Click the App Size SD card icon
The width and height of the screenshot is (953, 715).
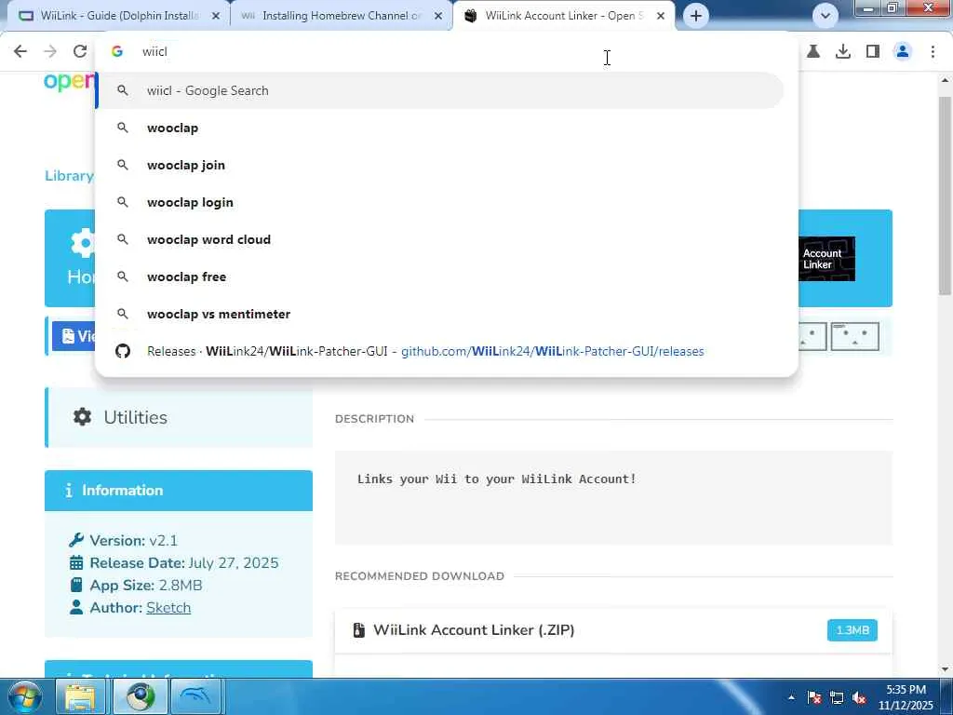pos(76,585)
